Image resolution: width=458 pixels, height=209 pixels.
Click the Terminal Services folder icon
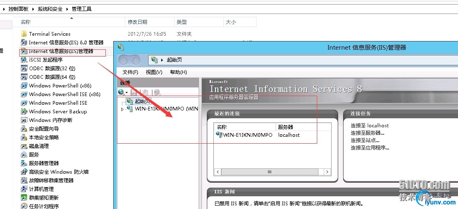pos(24,34)
